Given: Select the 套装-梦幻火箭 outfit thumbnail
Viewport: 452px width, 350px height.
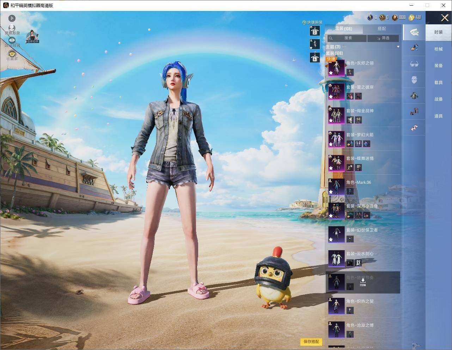Looking at the screenshot, I should (x=336, y=139).
